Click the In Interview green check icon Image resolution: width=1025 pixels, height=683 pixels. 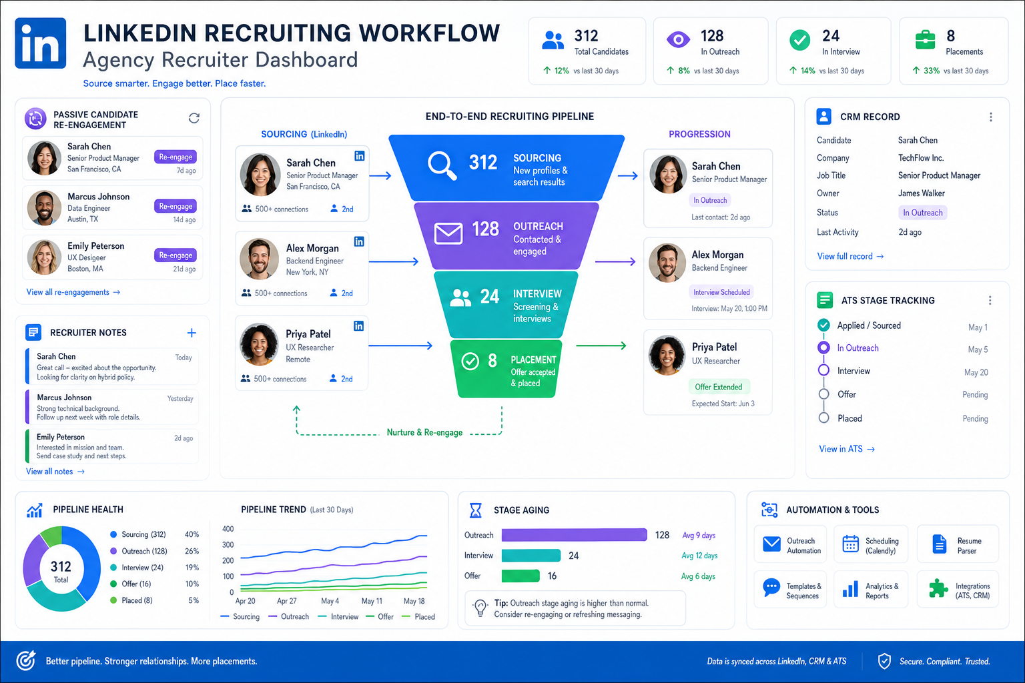pyautogui.click(x=799, y=40)
